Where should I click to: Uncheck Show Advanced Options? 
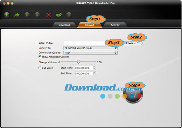(40, 57)
